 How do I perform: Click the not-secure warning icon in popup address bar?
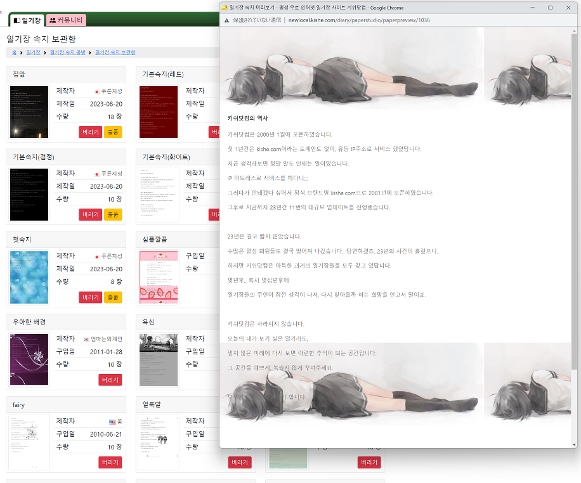pos(227,20)
